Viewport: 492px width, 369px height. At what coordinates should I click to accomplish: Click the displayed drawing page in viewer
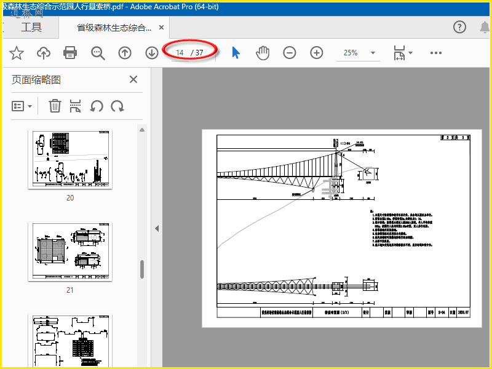tap(342, 228)
